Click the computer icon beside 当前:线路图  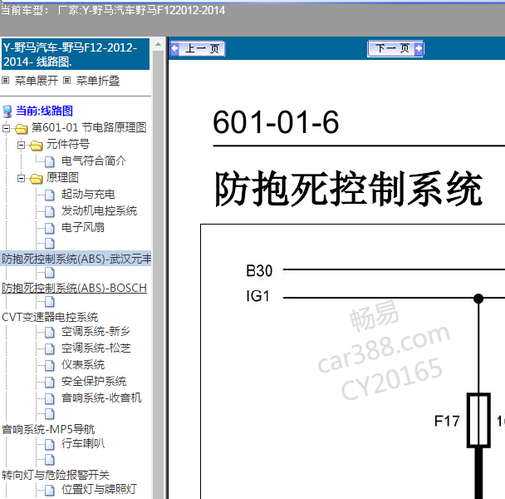(x=7, y=111)
